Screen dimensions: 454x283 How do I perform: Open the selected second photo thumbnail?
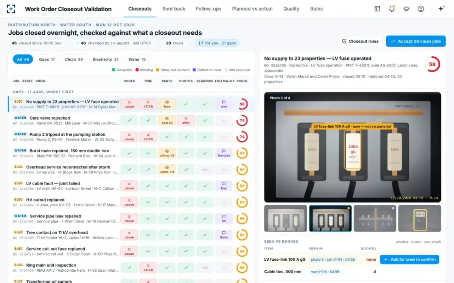[330, 218]
